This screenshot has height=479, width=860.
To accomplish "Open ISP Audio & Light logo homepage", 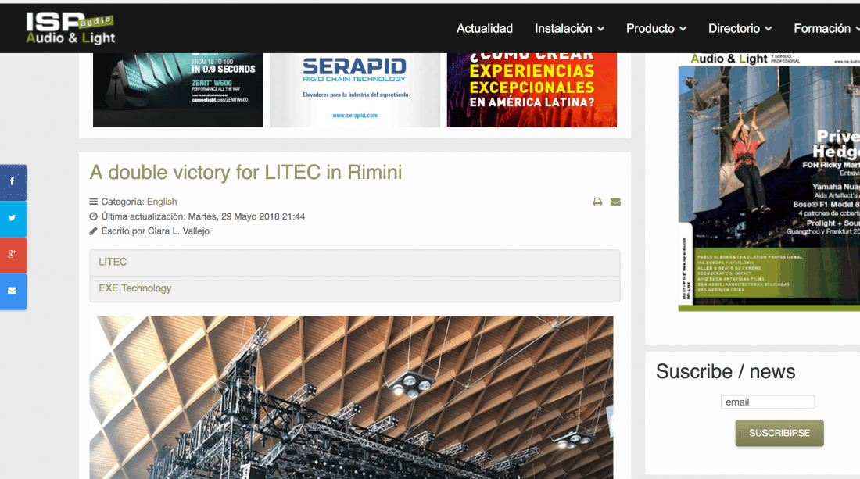I will tap(70, 28).
